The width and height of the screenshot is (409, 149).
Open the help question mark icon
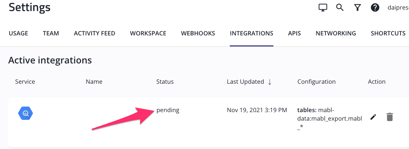click(375, 8)
